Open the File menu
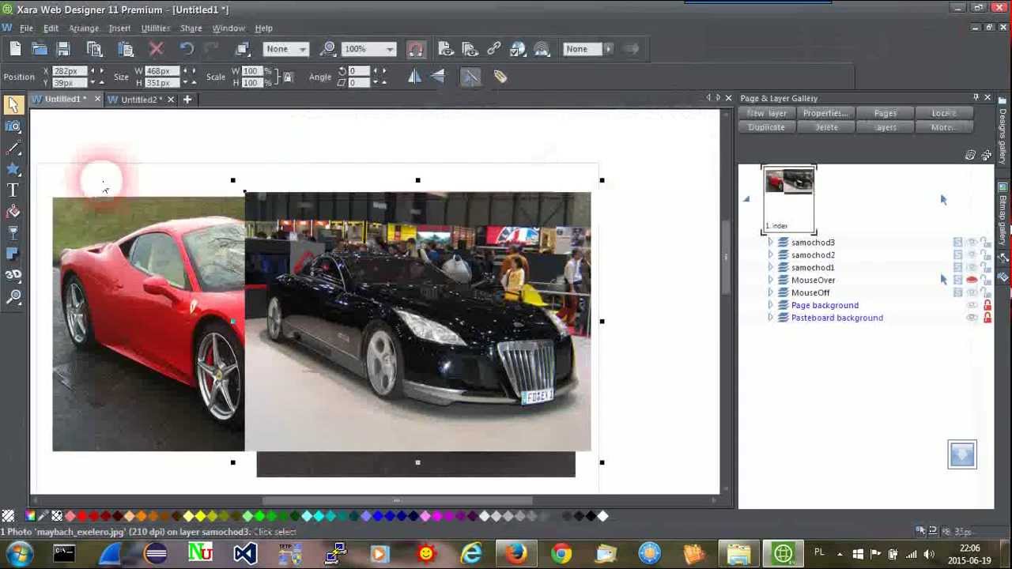1012x569 pixels. [26, 28]
